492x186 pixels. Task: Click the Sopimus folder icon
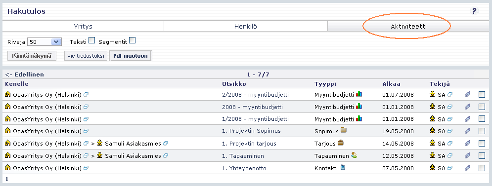344,130
